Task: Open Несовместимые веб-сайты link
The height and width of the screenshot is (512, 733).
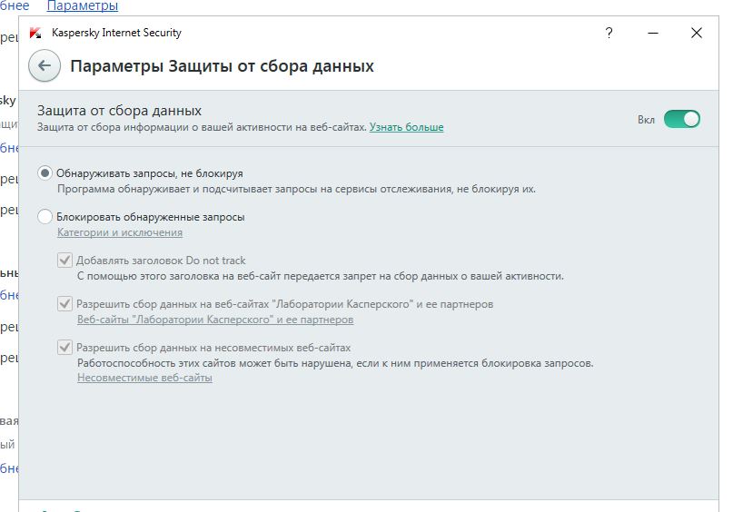Action: [x=144, y=378]
